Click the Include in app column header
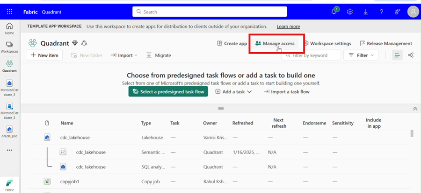Image resolution: width=421 pixels, height=193 pixels. click(373, 123)
